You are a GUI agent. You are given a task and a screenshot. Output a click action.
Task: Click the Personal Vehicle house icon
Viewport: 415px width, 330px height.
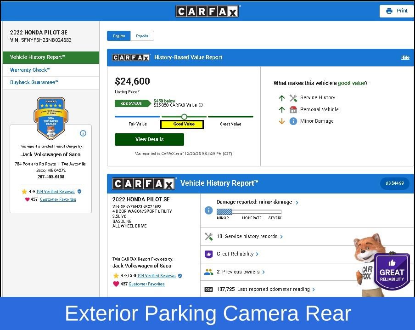293,110
